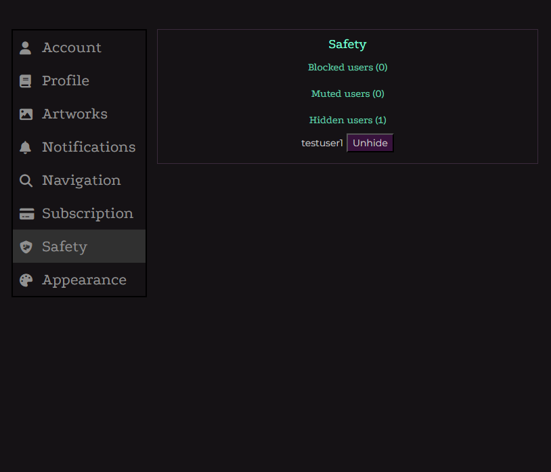This screenshot has width=551, height=472.
Task: Click the Notifications bell icon
Action: (x=26, y=148)
